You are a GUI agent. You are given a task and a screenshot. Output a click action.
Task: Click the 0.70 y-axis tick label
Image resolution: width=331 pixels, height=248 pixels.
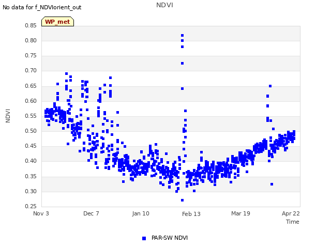click(31, 71)
